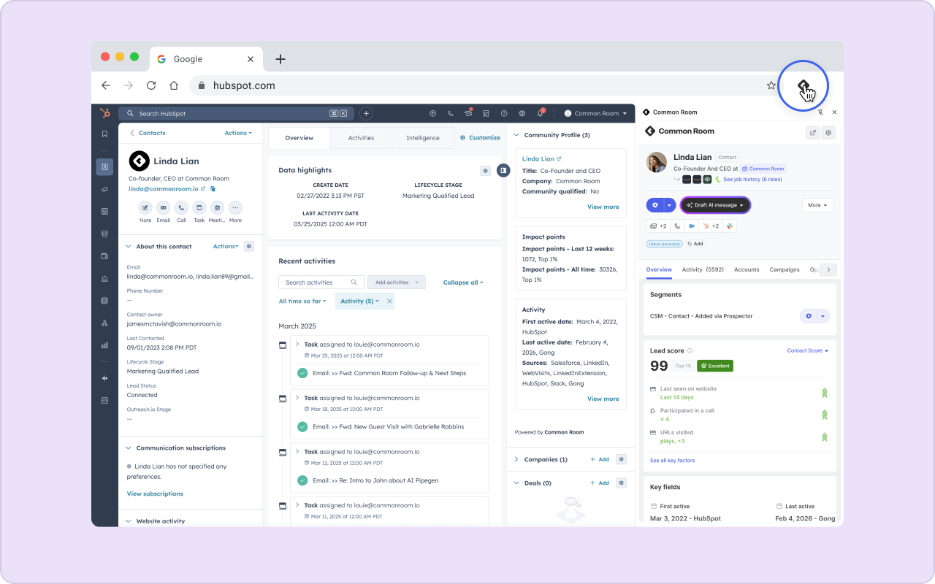Switch to the Intelligence tab

(423, 138)
